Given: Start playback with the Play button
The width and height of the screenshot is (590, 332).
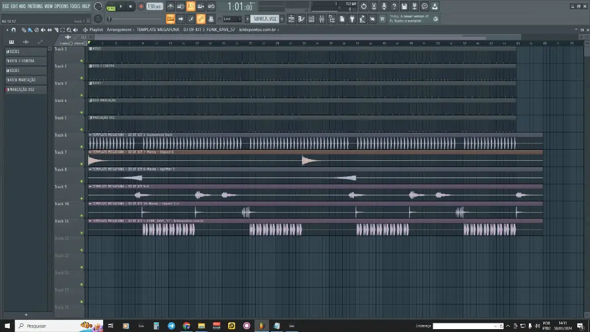Looking at the screenshot, I should (121, 6).
